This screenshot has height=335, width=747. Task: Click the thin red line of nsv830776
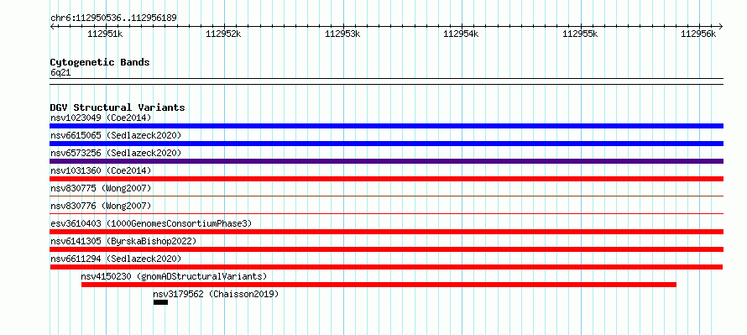tap(386, 213)
